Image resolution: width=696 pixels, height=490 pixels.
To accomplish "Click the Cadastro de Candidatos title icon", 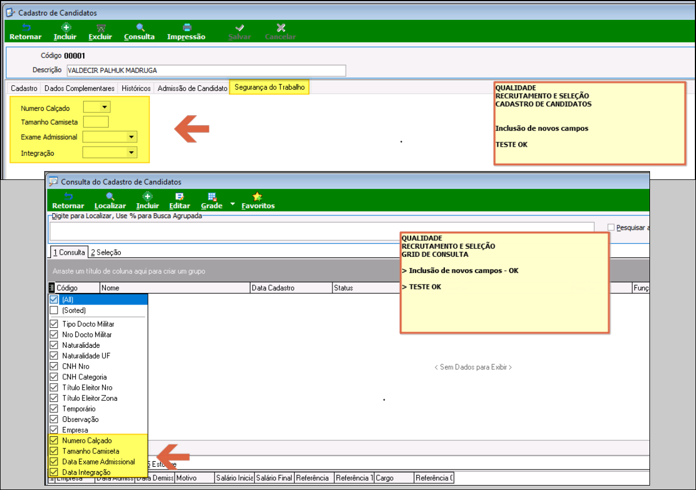I will pos(11,12).
